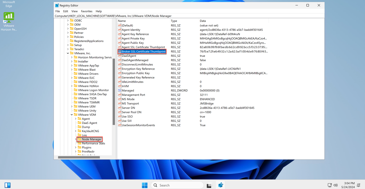Click the InVM value icon

coord(120,86)
